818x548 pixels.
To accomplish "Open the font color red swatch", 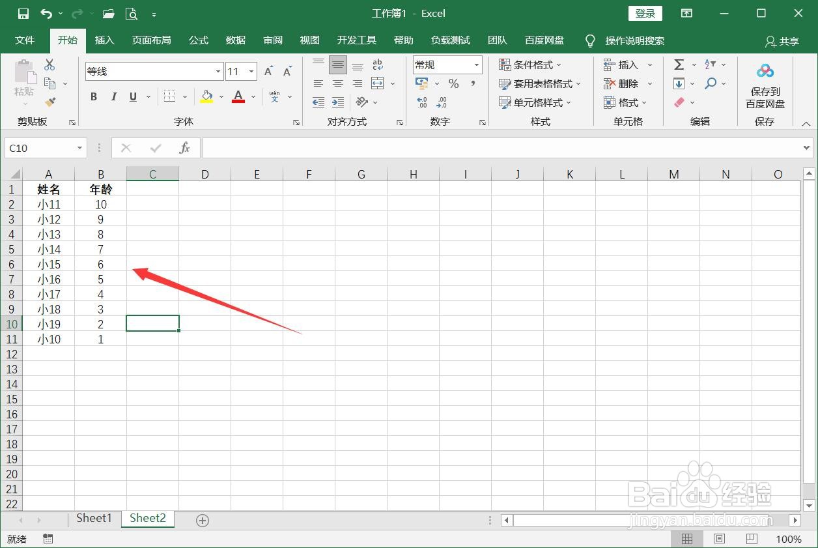I will 238,96.
